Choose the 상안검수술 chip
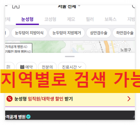 coord(99,33)
